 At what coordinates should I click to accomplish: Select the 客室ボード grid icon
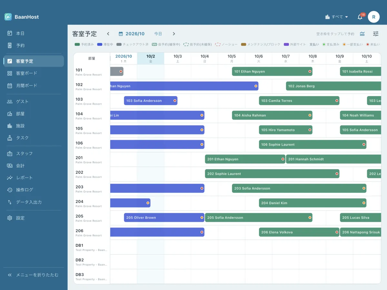coord(10,73)
